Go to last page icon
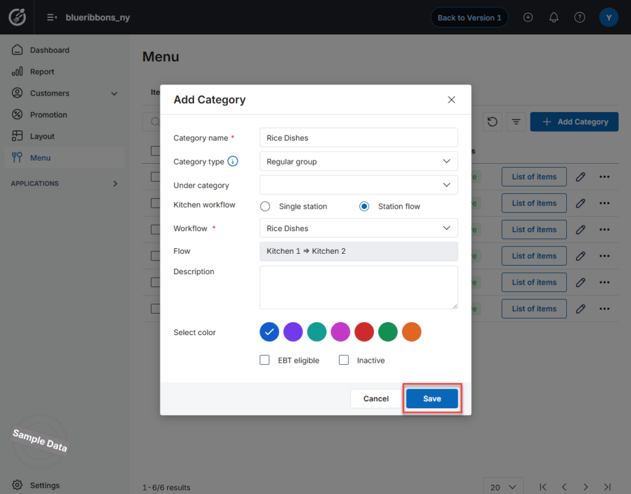 pos(607,487)
